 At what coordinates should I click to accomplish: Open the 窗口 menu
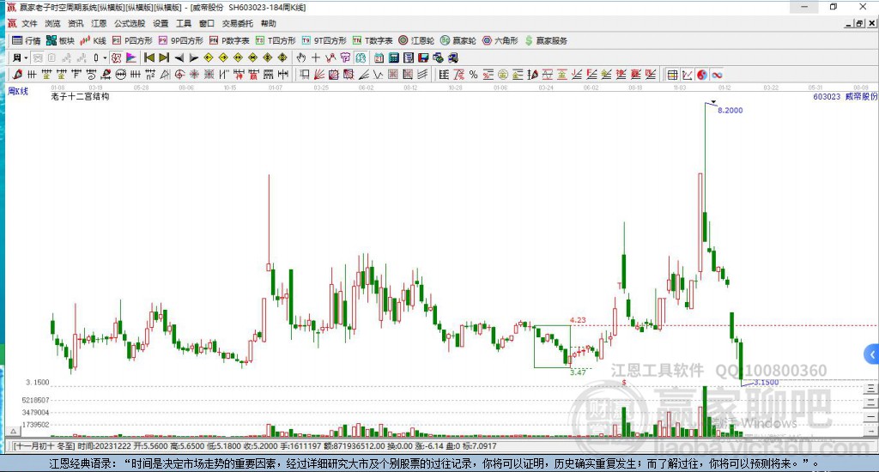point(206,23)
